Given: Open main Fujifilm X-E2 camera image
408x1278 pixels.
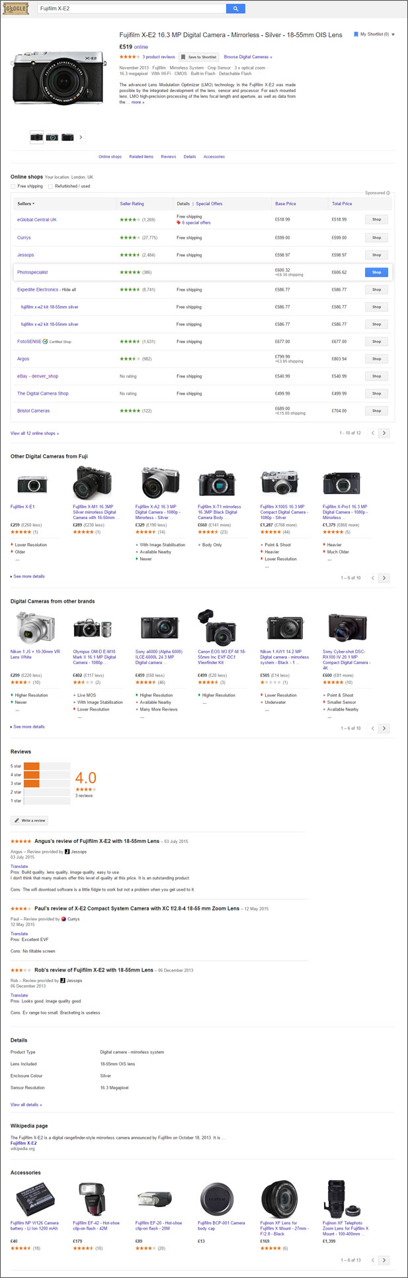Looking at the screenshot, I should (58, 78).
